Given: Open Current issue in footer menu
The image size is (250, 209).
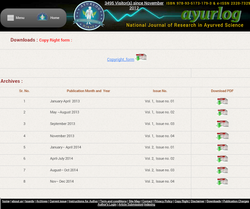Looking at the screenshot, I should tap(58, 201).
